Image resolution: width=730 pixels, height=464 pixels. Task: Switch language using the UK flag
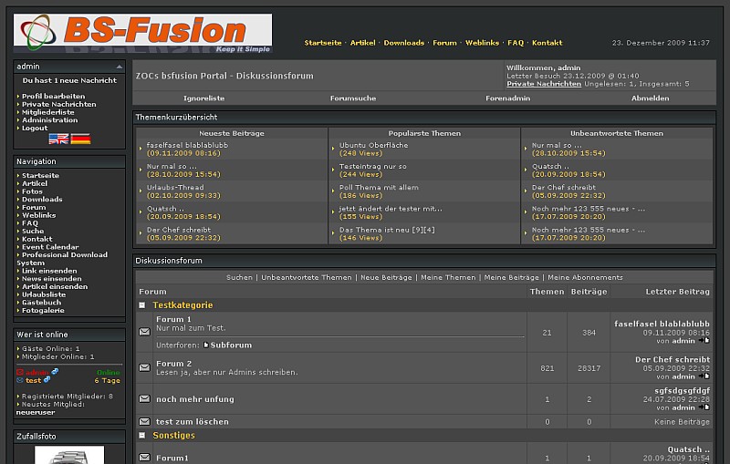click(58, 139)
